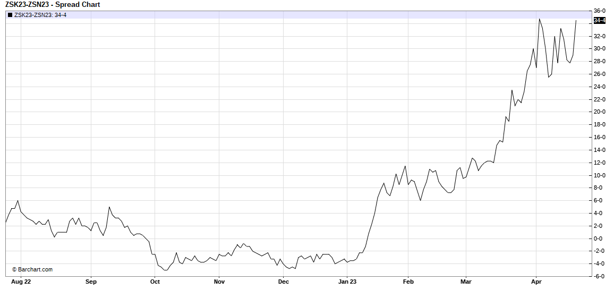Viewport: 614px width, 298px height.
Task: Click the 28-0 price axis label
Action: [600, 62]
